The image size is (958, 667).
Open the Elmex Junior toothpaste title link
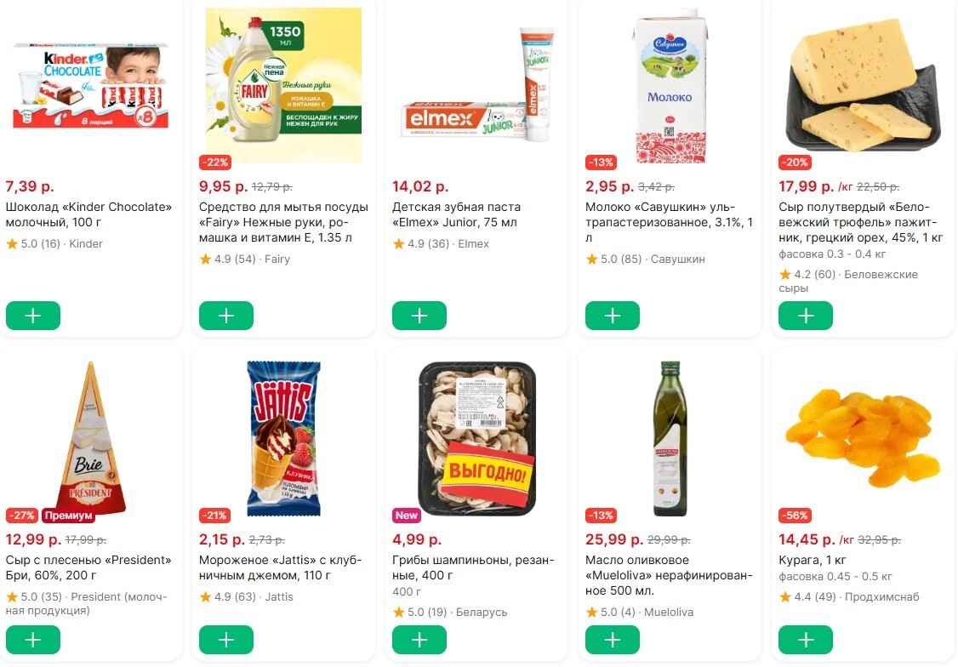tap(456, 214)
